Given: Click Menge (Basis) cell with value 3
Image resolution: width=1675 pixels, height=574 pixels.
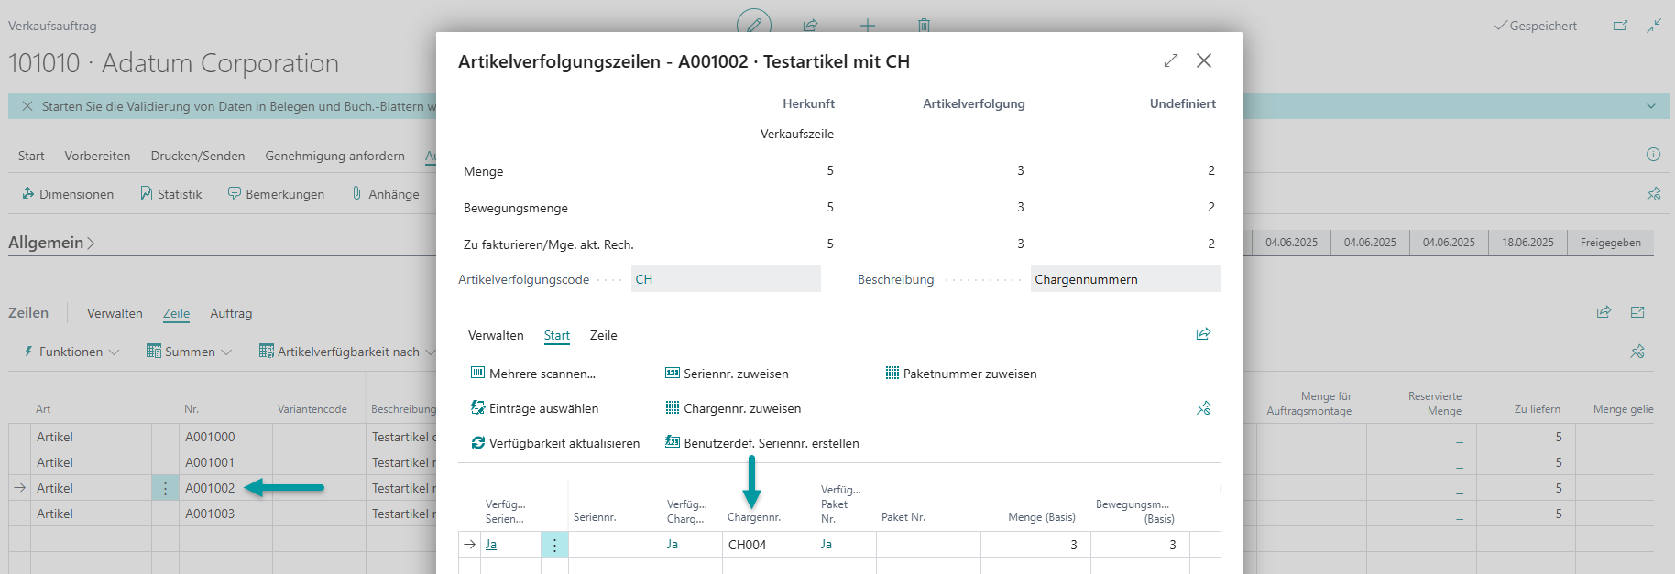Looking at the screenshot, I should pos(1035,545).
